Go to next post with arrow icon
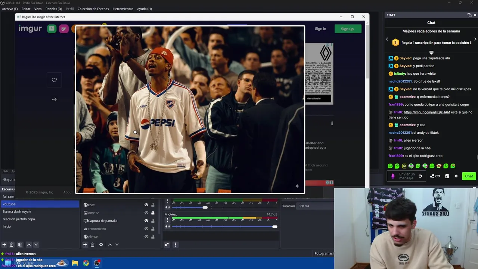 pyautogui.click(x=54, y=99)
